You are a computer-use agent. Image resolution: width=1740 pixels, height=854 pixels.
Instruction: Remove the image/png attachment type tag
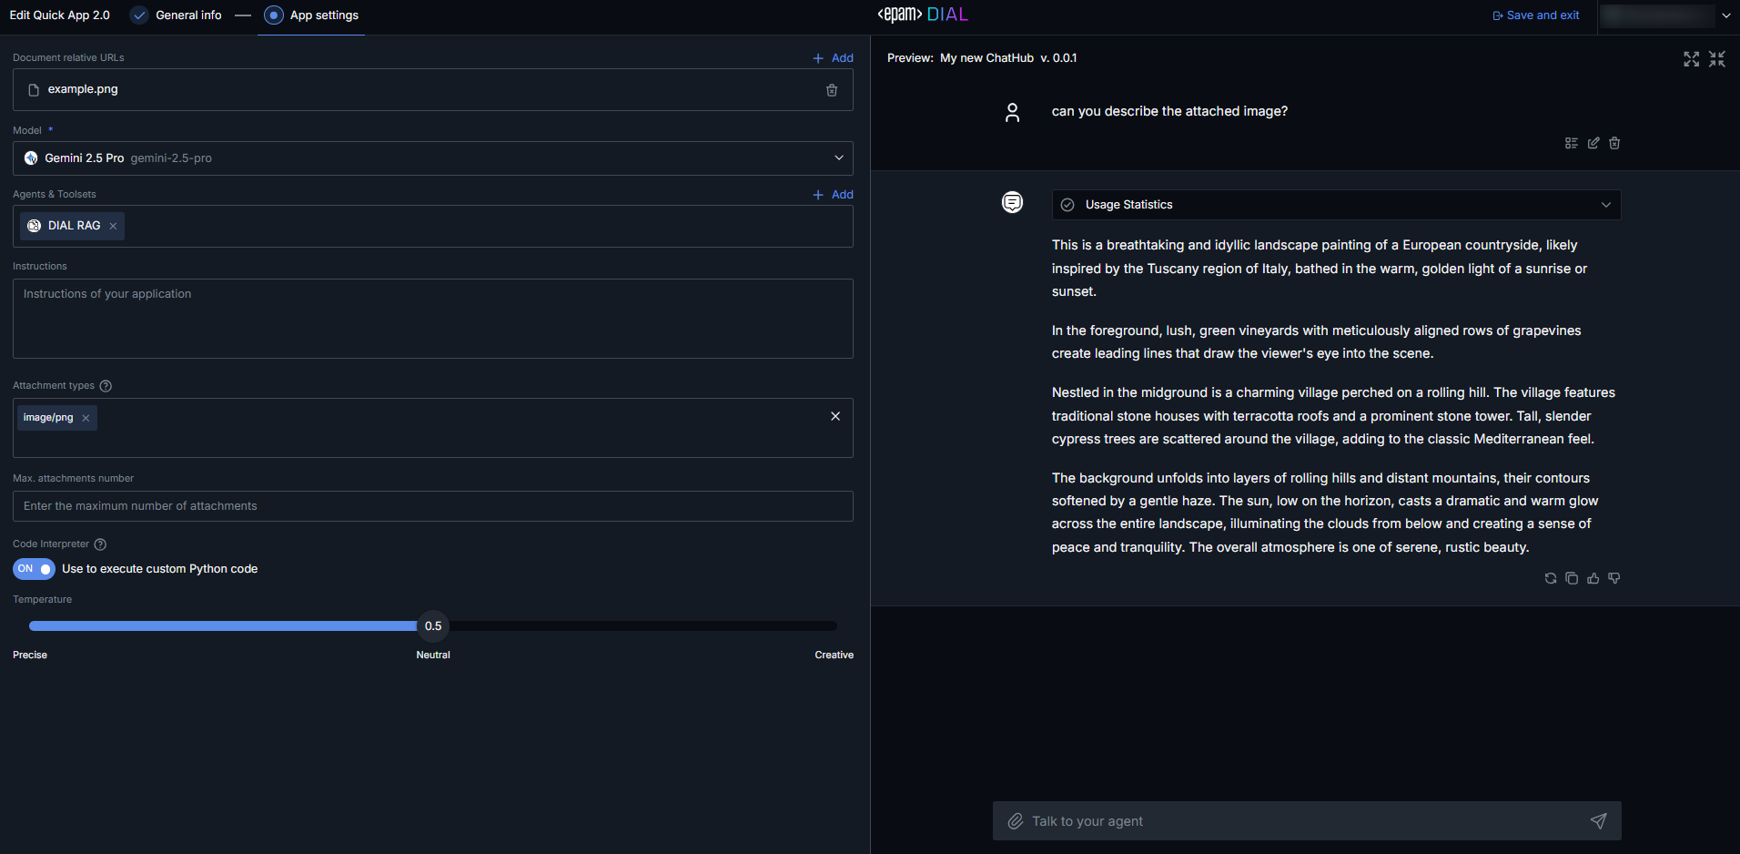click(86, 418)
